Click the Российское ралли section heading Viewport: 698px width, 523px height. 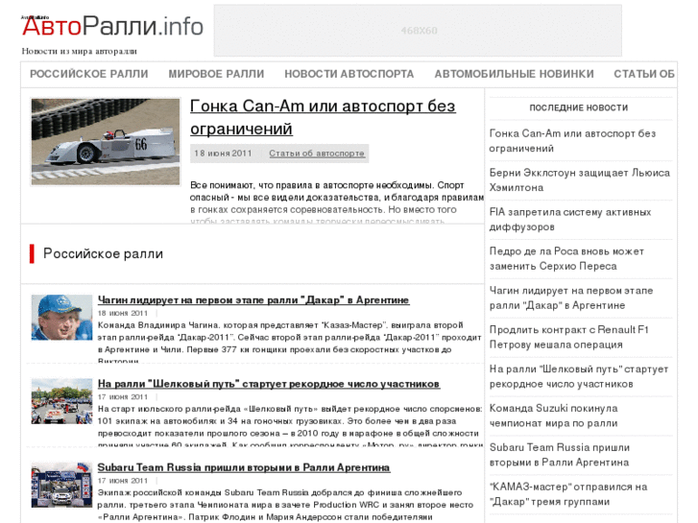[103, 253]
